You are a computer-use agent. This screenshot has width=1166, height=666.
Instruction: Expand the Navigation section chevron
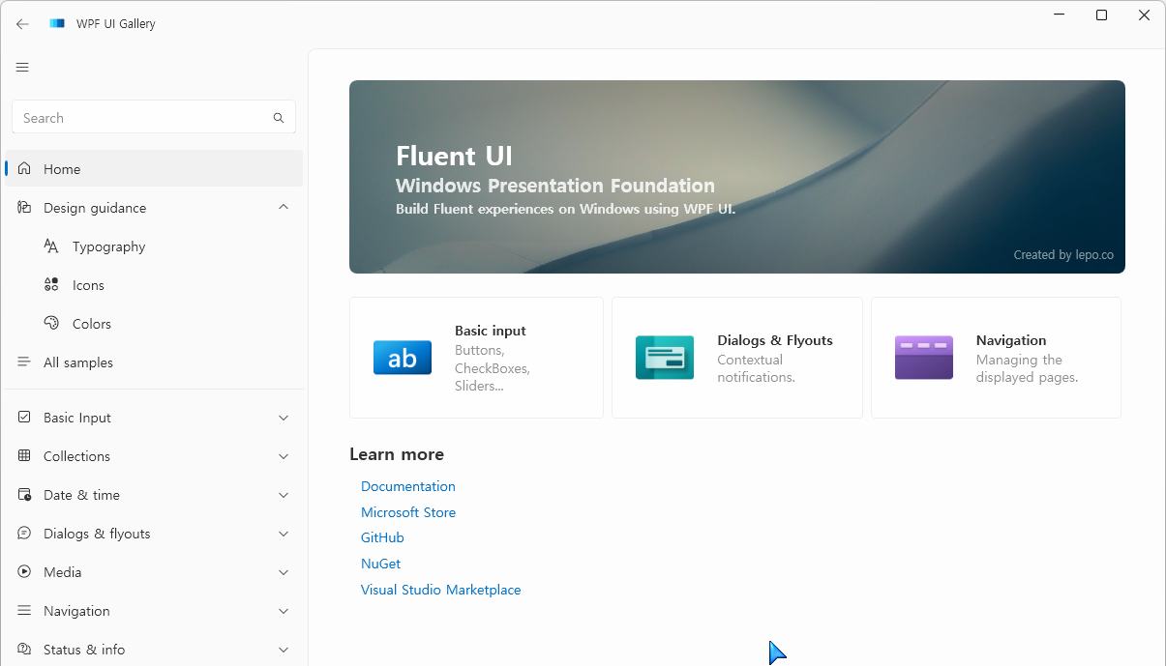[284, 611]
